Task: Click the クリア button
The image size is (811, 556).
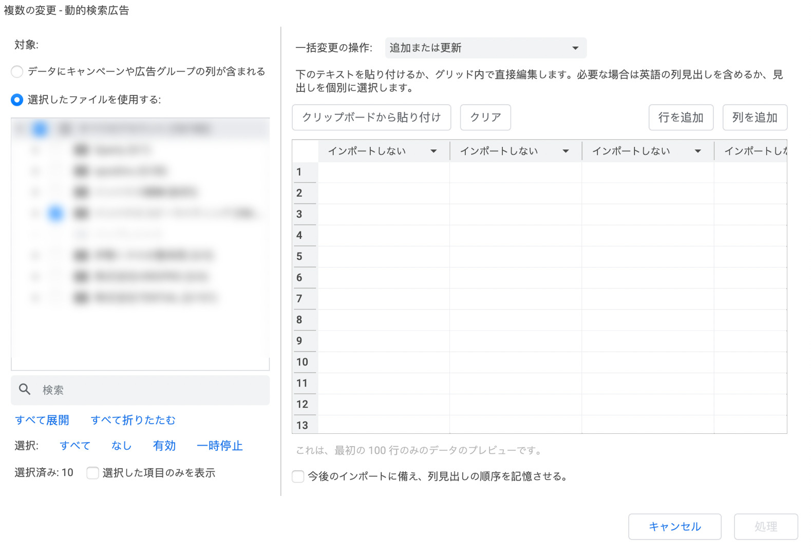Action: point(485,118)
